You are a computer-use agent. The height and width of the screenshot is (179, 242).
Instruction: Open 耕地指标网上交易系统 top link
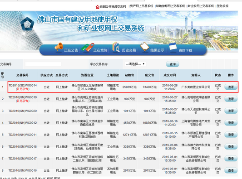tap(170, 6)
